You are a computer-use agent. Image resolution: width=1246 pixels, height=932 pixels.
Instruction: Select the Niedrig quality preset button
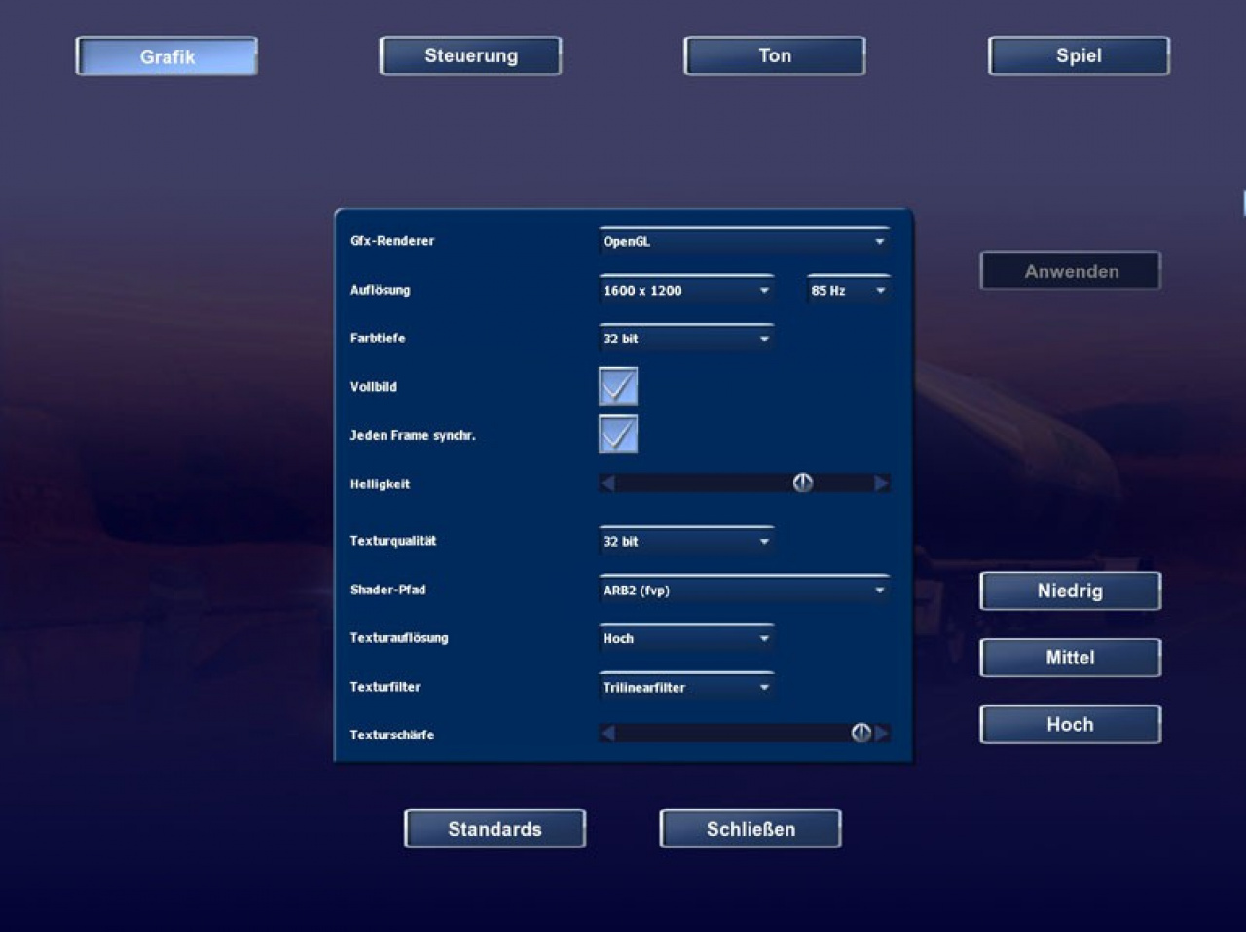click(1070, 591)
